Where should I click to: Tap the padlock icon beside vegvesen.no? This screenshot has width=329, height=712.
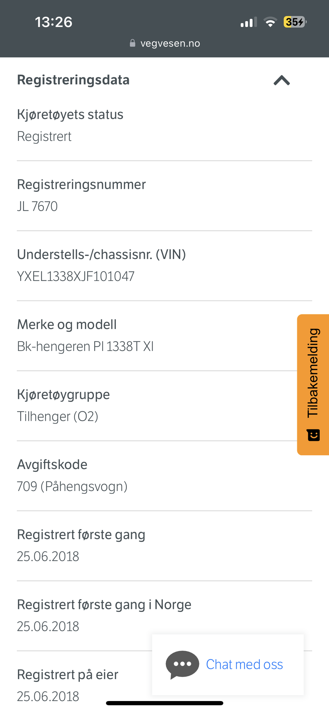(x=133, y=43)
